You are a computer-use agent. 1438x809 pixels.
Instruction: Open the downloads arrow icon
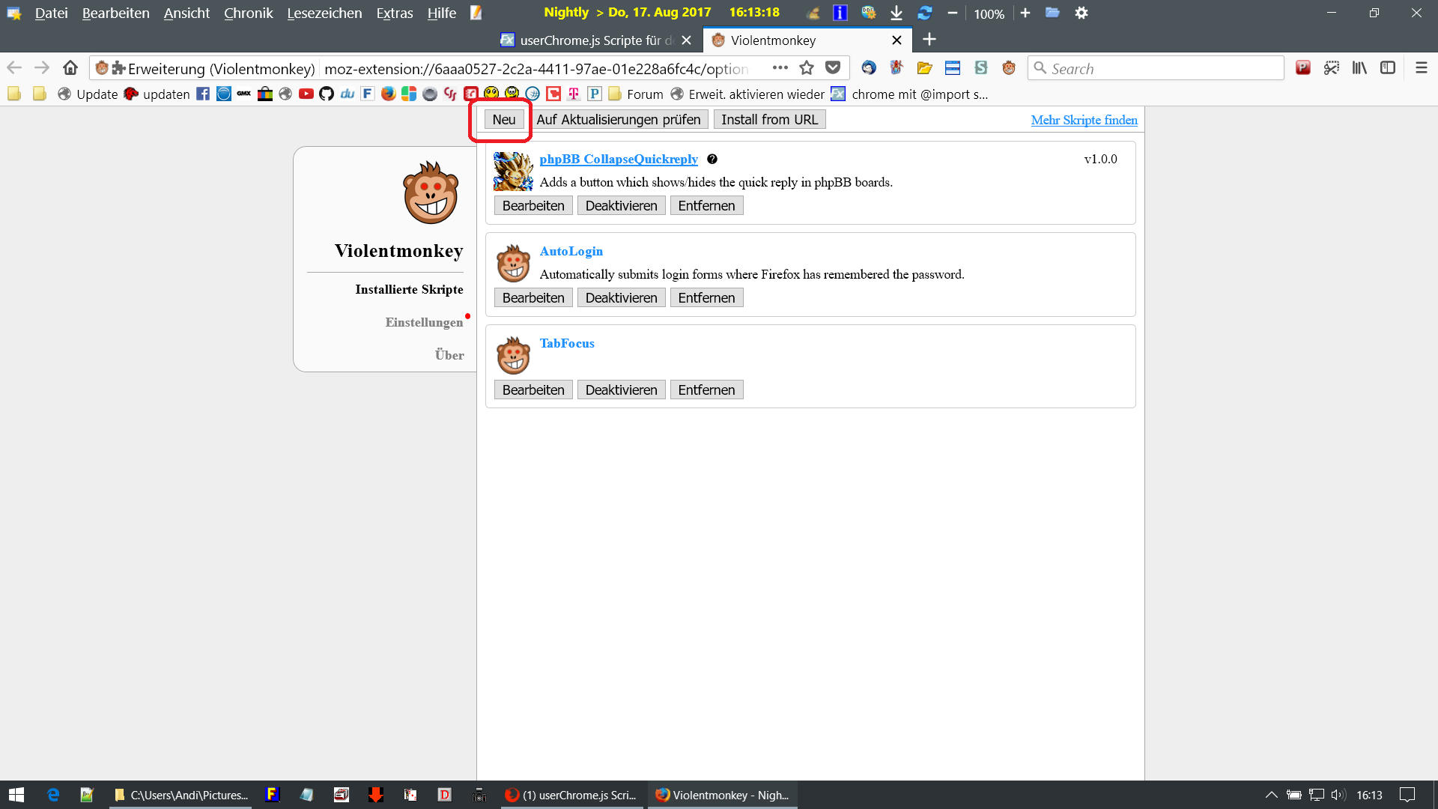click(897, 13)
